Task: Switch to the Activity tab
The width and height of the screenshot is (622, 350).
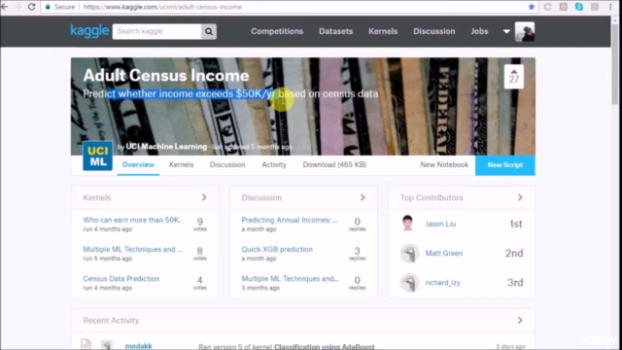Action: 274,164
